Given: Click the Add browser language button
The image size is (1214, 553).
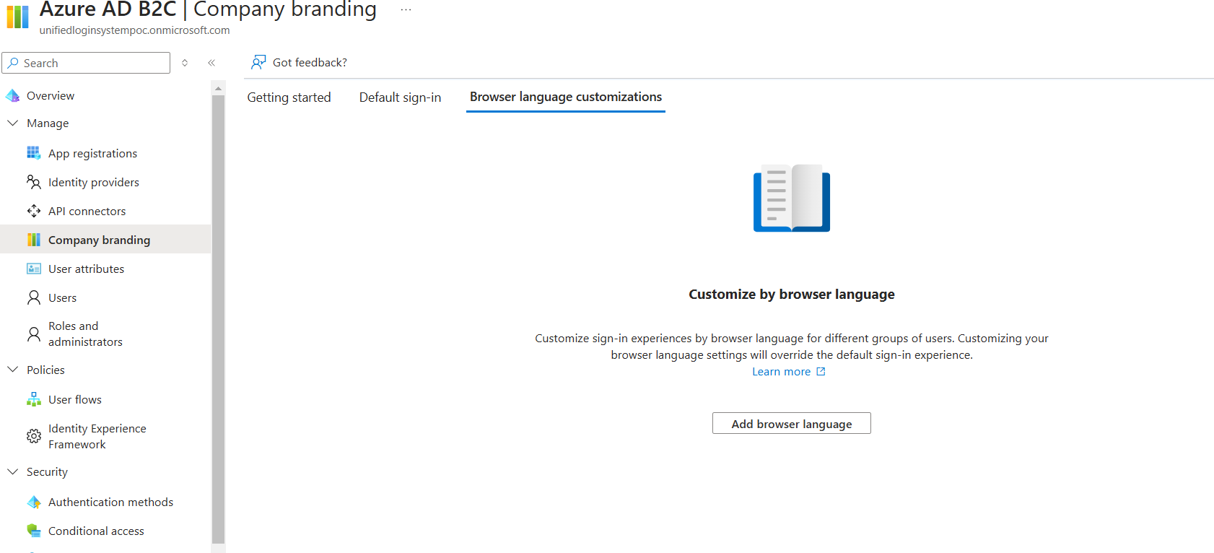Looking at the screenshot, I should pos(792,424).
